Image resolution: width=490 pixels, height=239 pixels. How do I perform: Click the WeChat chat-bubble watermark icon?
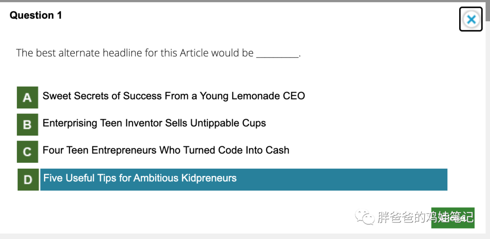[x=365, y=217]
